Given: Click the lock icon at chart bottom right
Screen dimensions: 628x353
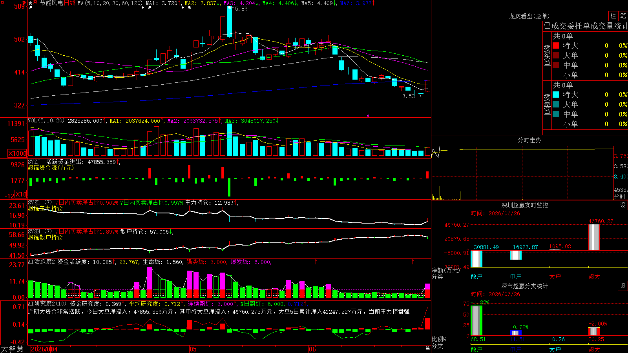Looking at the screenshot, I should (x=428, y=348).
